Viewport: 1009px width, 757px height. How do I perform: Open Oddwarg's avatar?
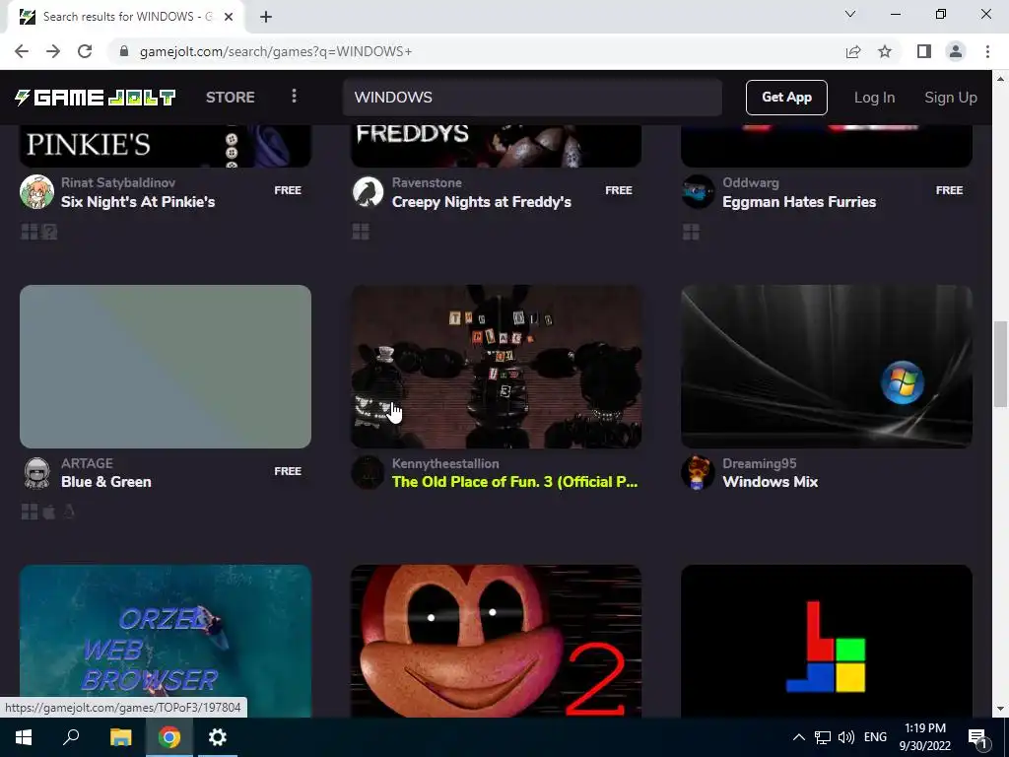699,192
